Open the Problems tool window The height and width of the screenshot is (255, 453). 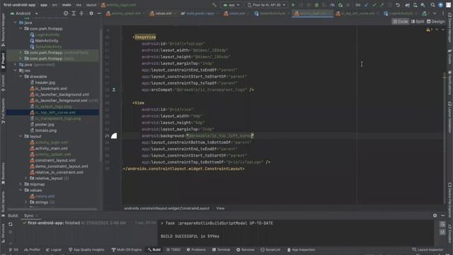pyautogui.click(x=196, y=249)
